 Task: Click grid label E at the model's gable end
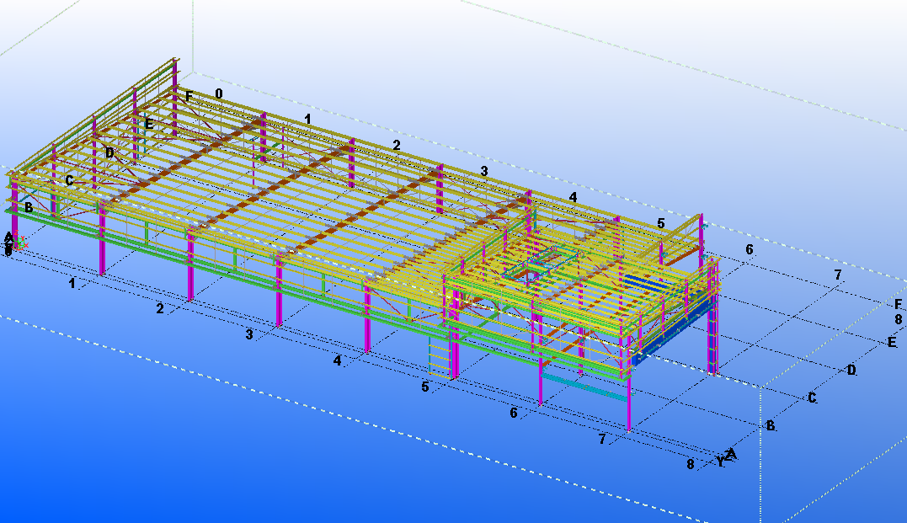[149, 123]
